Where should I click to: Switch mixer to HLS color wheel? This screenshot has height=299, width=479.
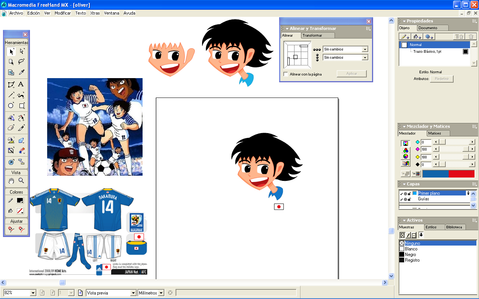point(405,157)
